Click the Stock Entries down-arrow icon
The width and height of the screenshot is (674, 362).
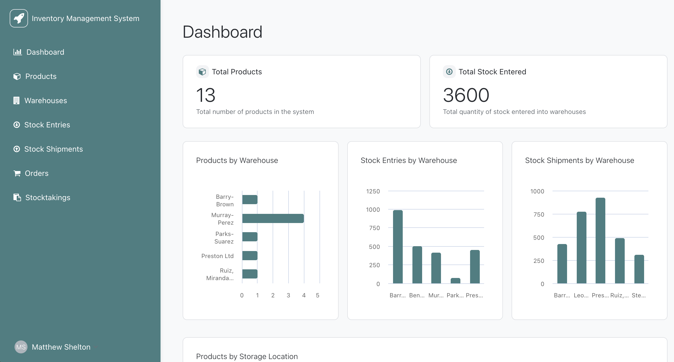coord(17,125)
